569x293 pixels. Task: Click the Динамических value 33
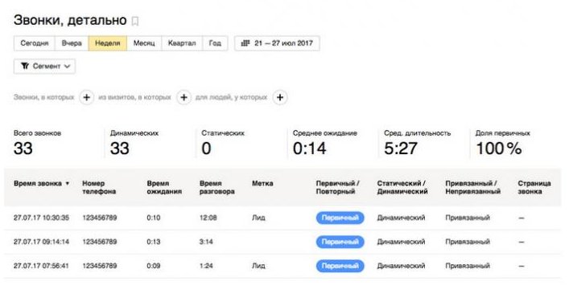pyautogui.click(x=119, y=149)
